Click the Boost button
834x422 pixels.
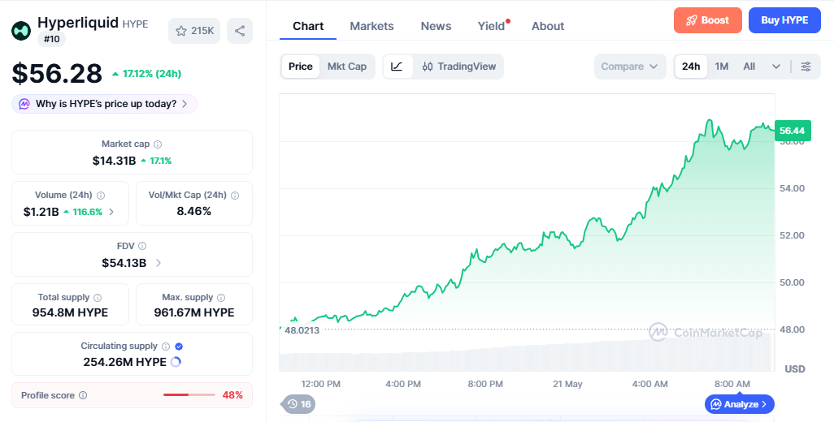[708, 20]
